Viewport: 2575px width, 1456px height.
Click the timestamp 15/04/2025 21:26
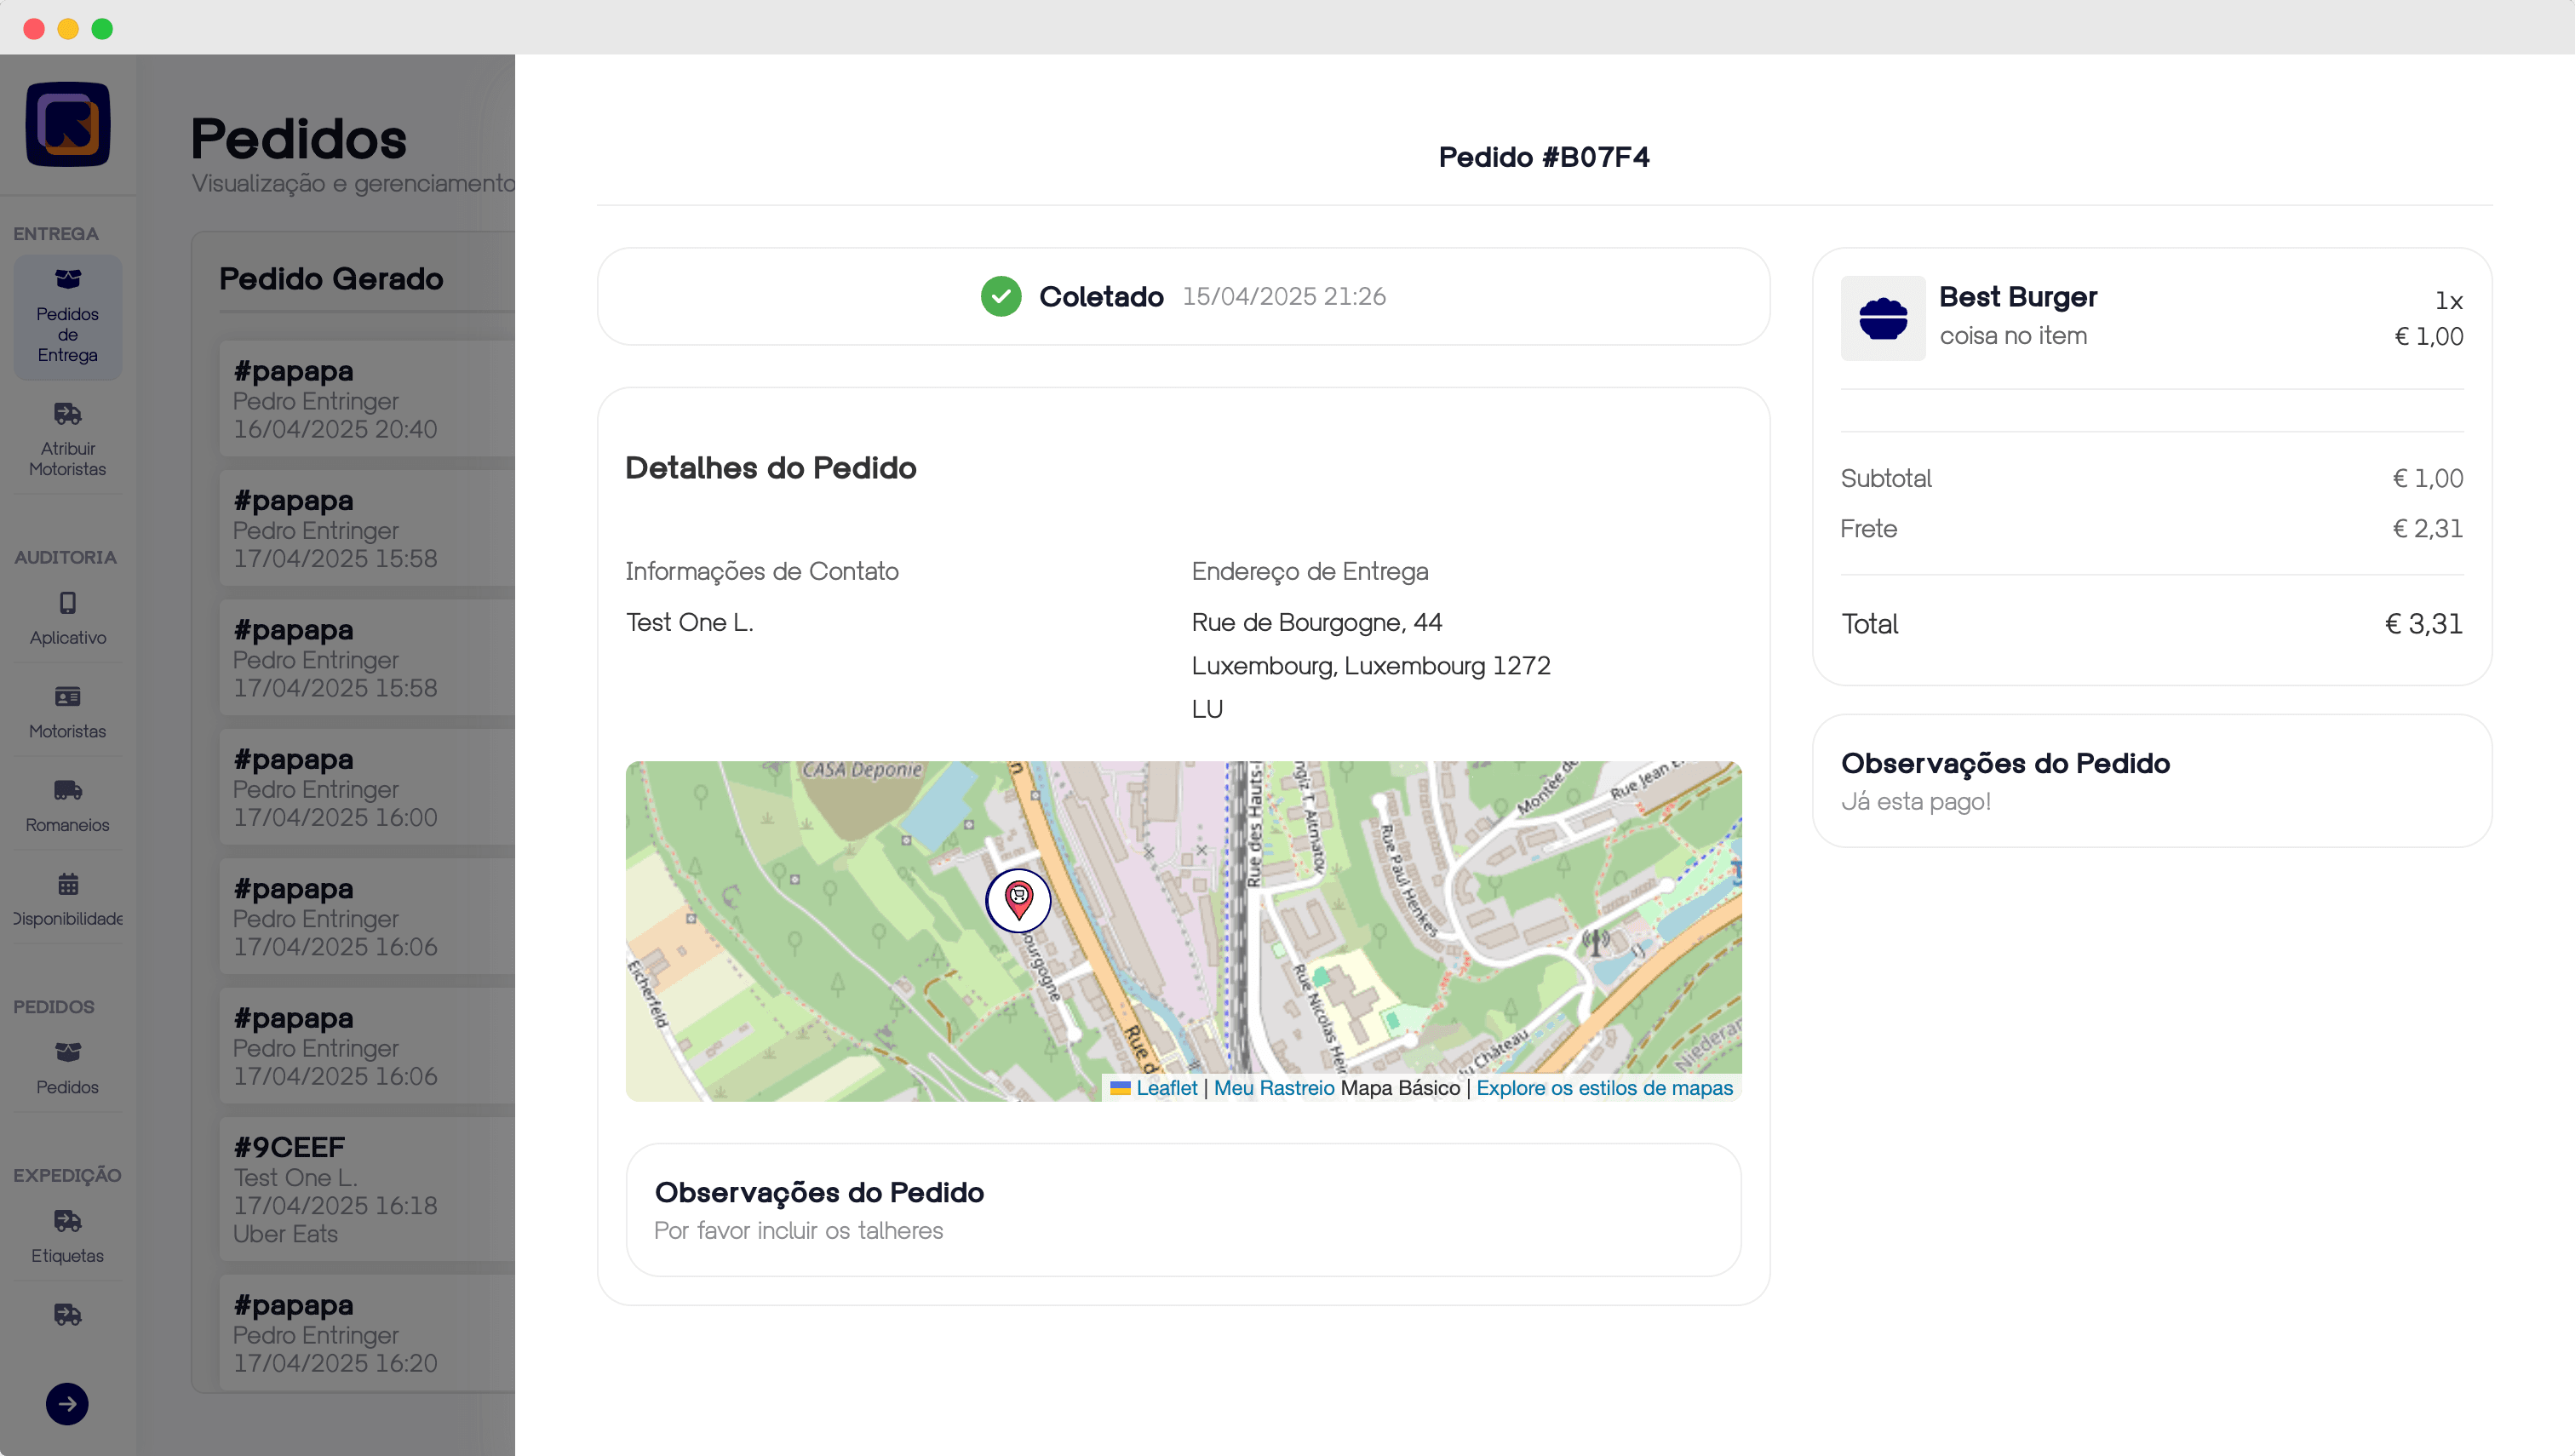(x=1284, y=297)
